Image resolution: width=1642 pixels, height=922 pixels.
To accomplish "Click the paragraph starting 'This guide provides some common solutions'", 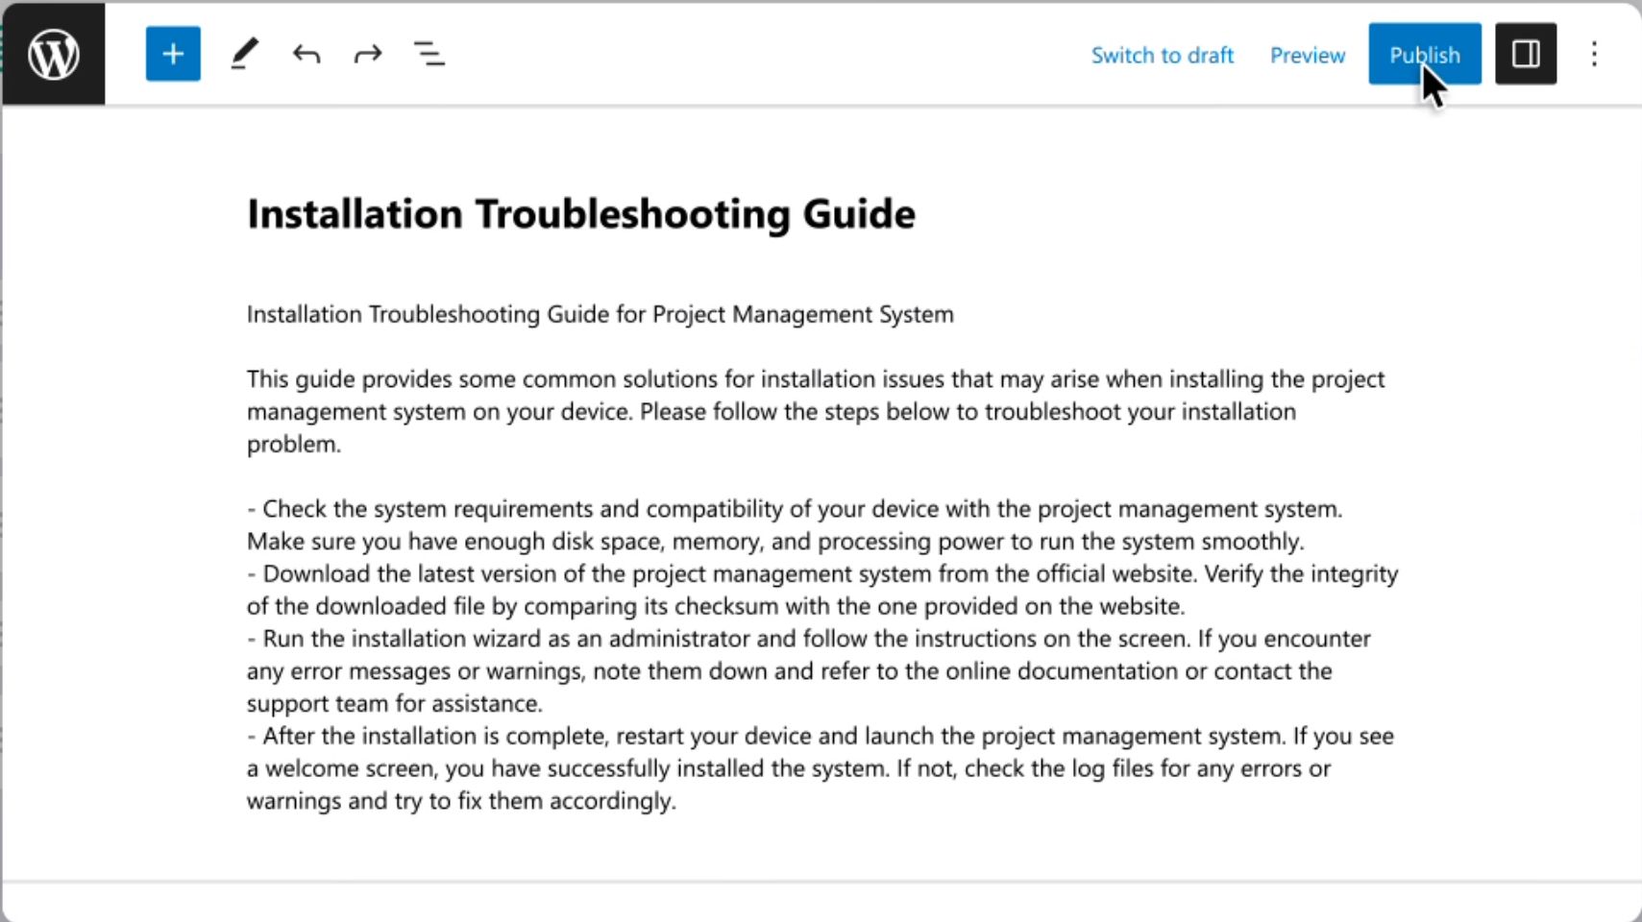I will (816, 411).
